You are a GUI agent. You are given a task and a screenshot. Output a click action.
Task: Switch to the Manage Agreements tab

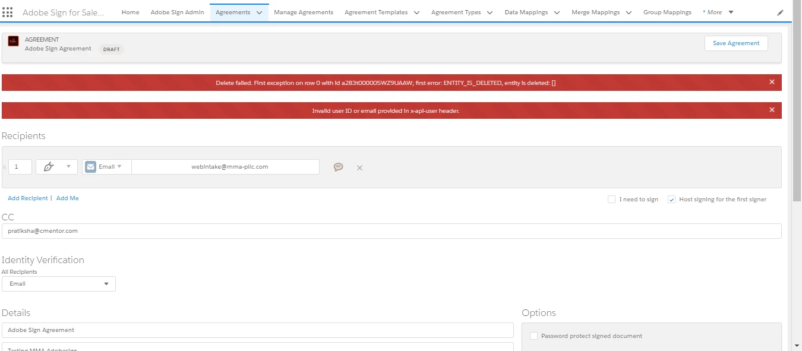(304, 12)
